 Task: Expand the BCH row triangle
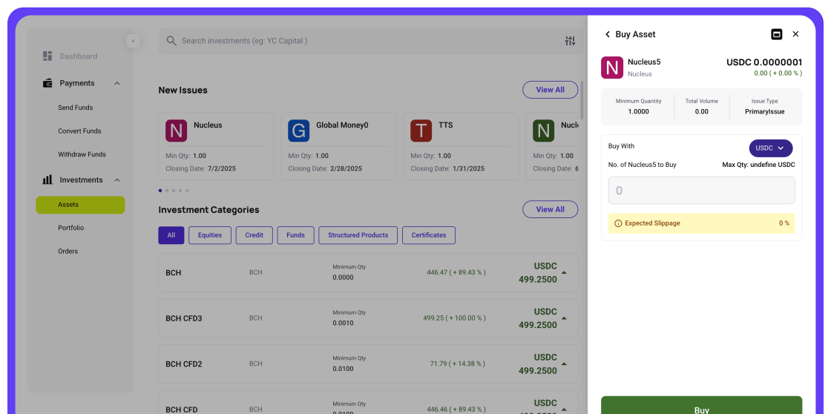click(x=564, y=272)
